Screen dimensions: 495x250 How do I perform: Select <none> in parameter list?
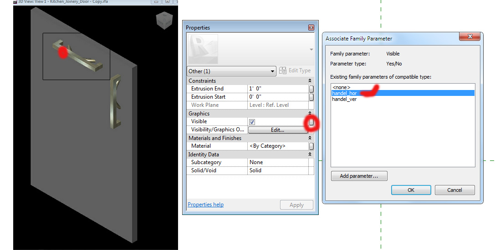pos(403,87)
